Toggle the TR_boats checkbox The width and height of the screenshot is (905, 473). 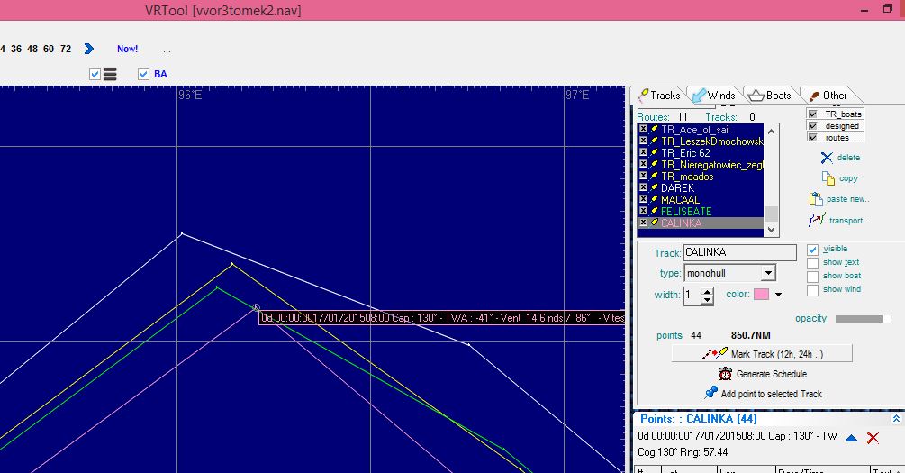click(812, 114)
